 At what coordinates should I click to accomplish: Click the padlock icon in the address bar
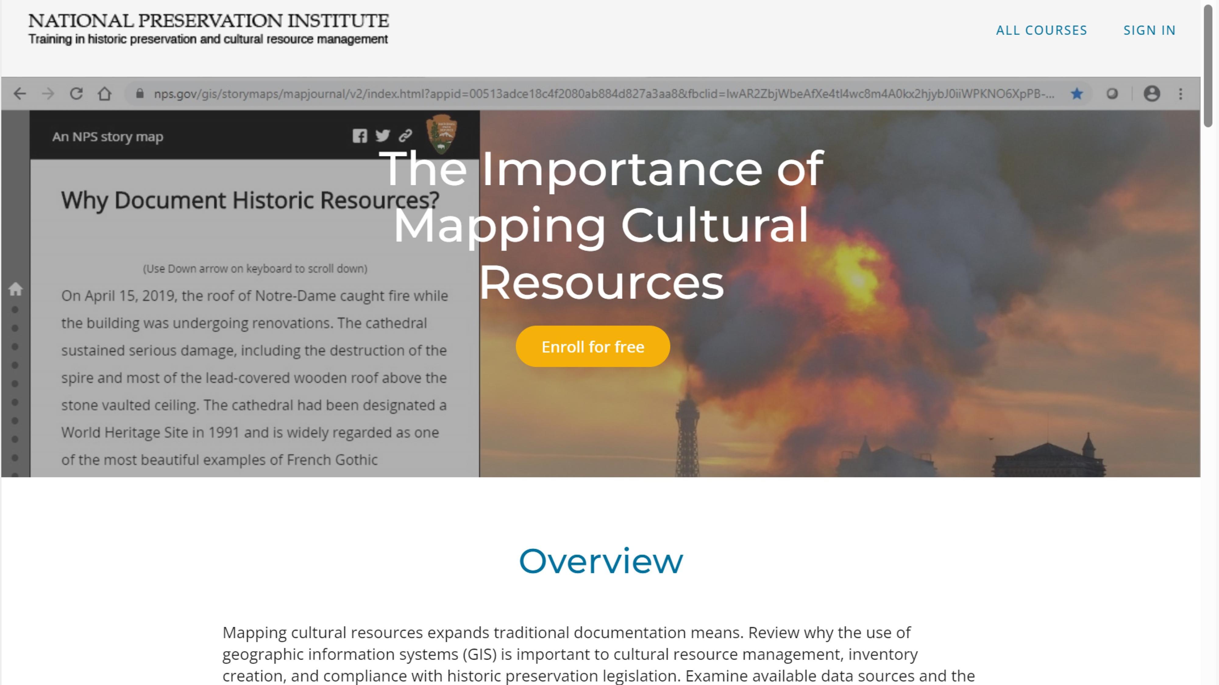click(139, 93)
